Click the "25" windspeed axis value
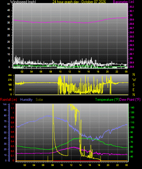This screenshot has height=169, width=142. pos(9,35)
